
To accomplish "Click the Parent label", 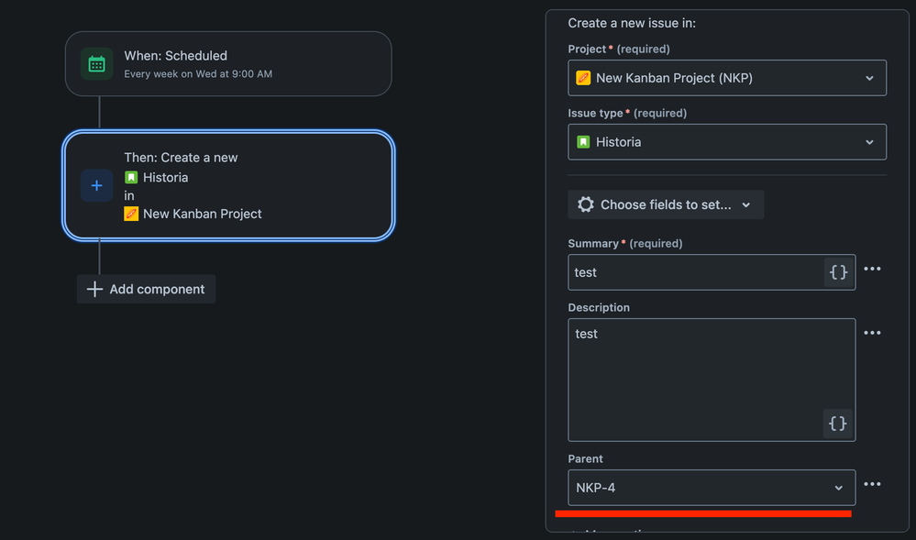I will pos(585,458).
